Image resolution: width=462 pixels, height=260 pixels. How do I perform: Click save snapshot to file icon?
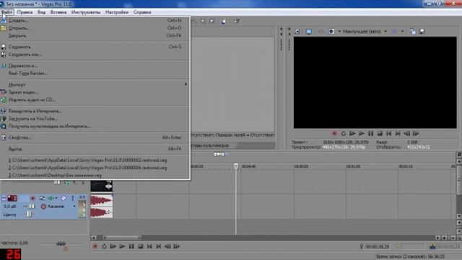point(422,31)
